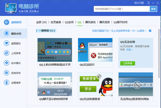Focus the 您的电脑遇到了什么问题 search field
Screen dimensions: 161x108
point(122,9)
